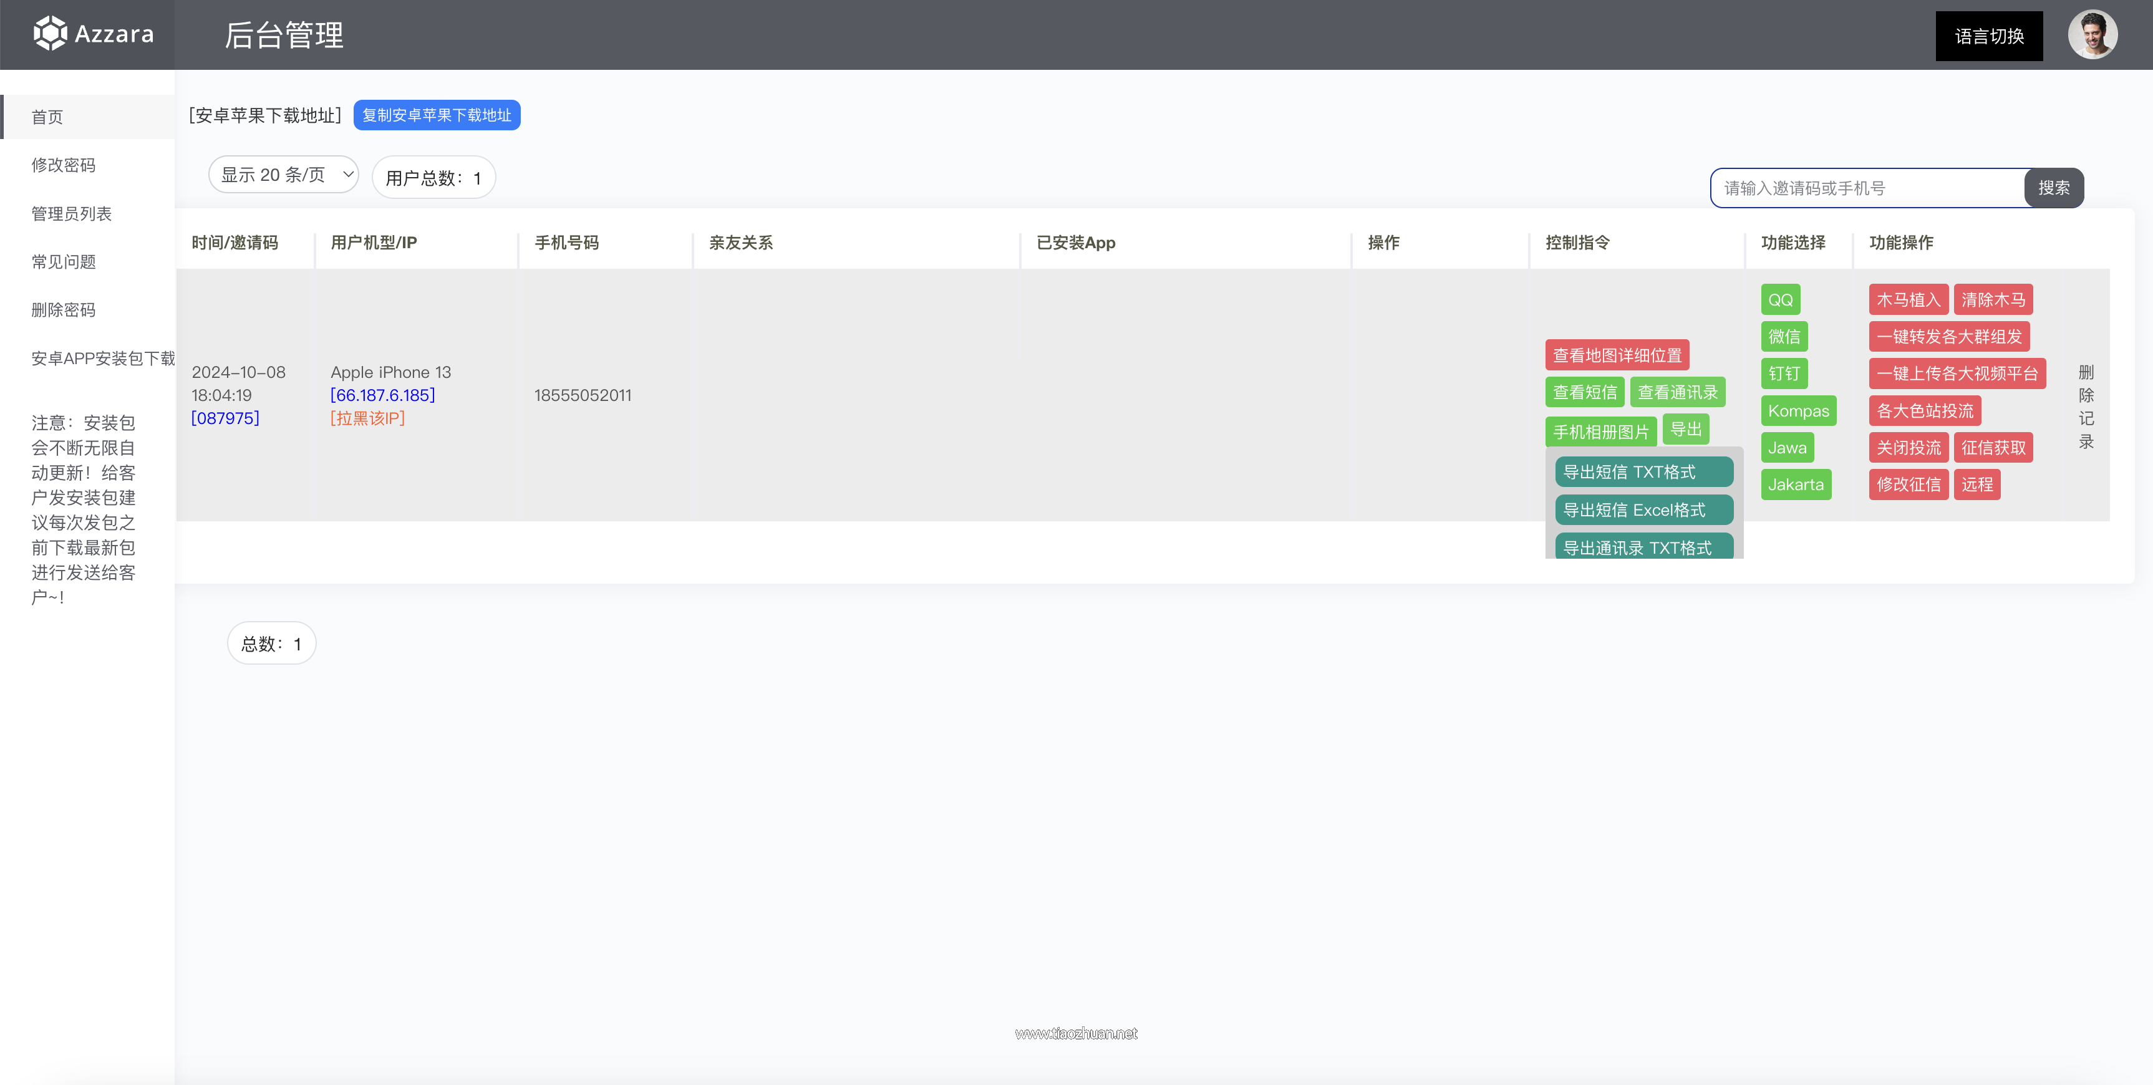Image resolution: width=2153 pixels, height=1085 pixels.
Task: Go to 修改密码 in sidebar
Action: [64, 165]
